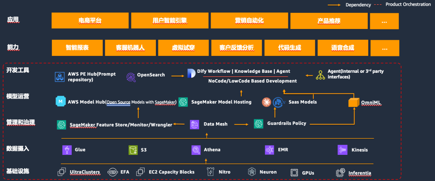The width and height of the screenshot is (435, 181).
Task: Click the UltraClusters icon
Action: tap(62, 172)
